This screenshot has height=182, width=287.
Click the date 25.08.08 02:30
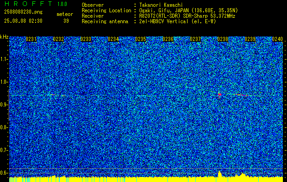pos(23,21)
